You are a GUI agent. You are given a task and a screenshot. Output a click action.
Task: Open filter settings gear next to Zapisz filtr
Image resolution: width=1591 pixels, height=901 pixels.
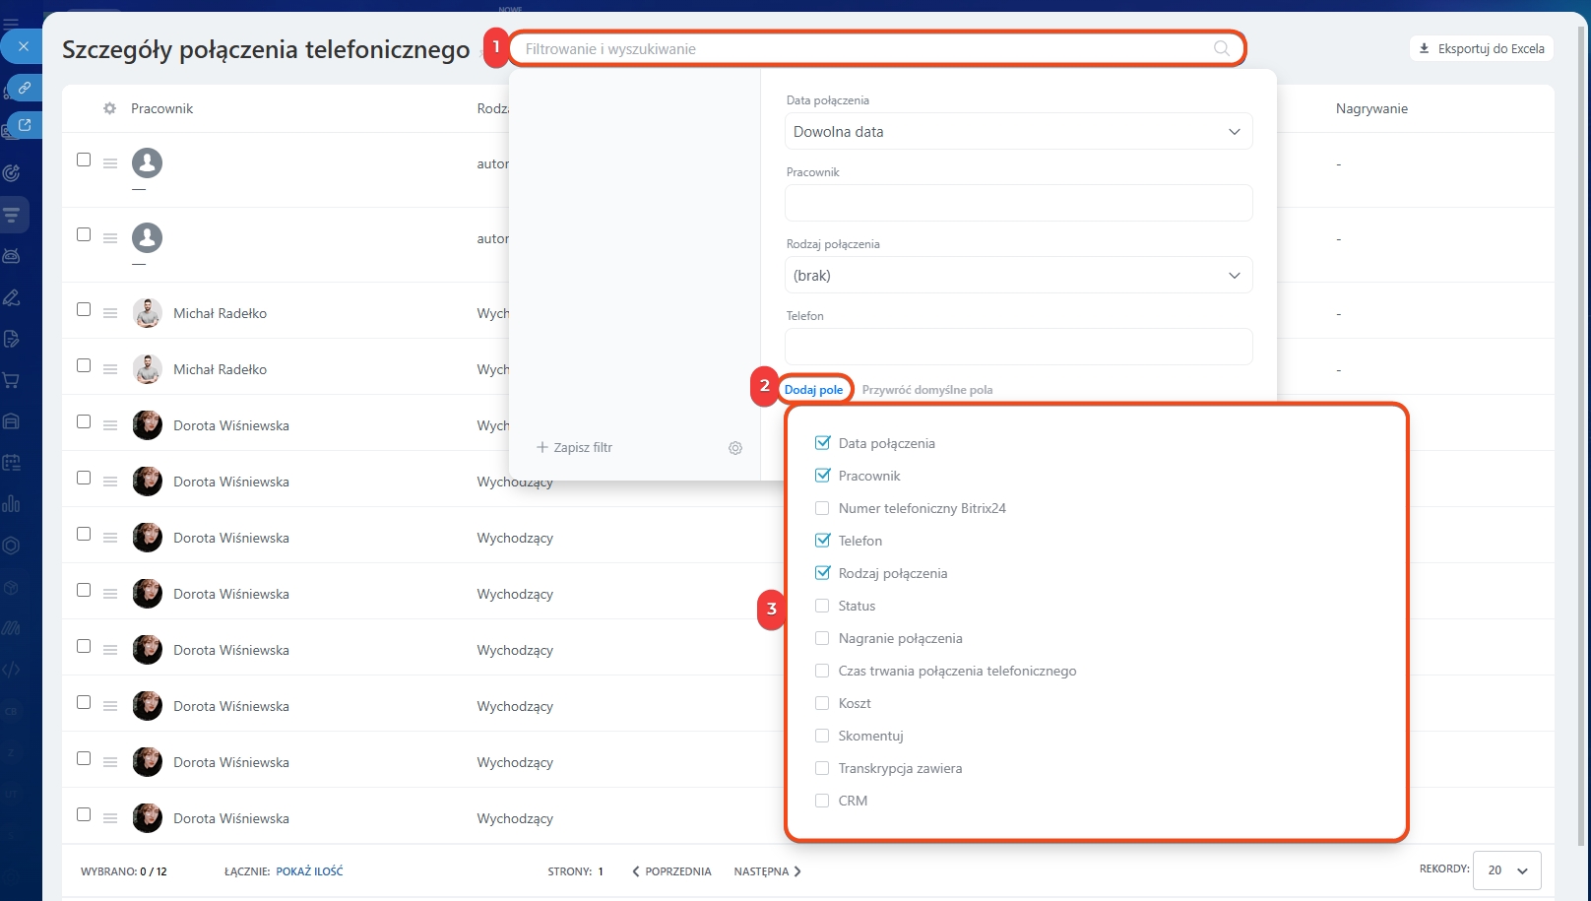pos(735,448)
